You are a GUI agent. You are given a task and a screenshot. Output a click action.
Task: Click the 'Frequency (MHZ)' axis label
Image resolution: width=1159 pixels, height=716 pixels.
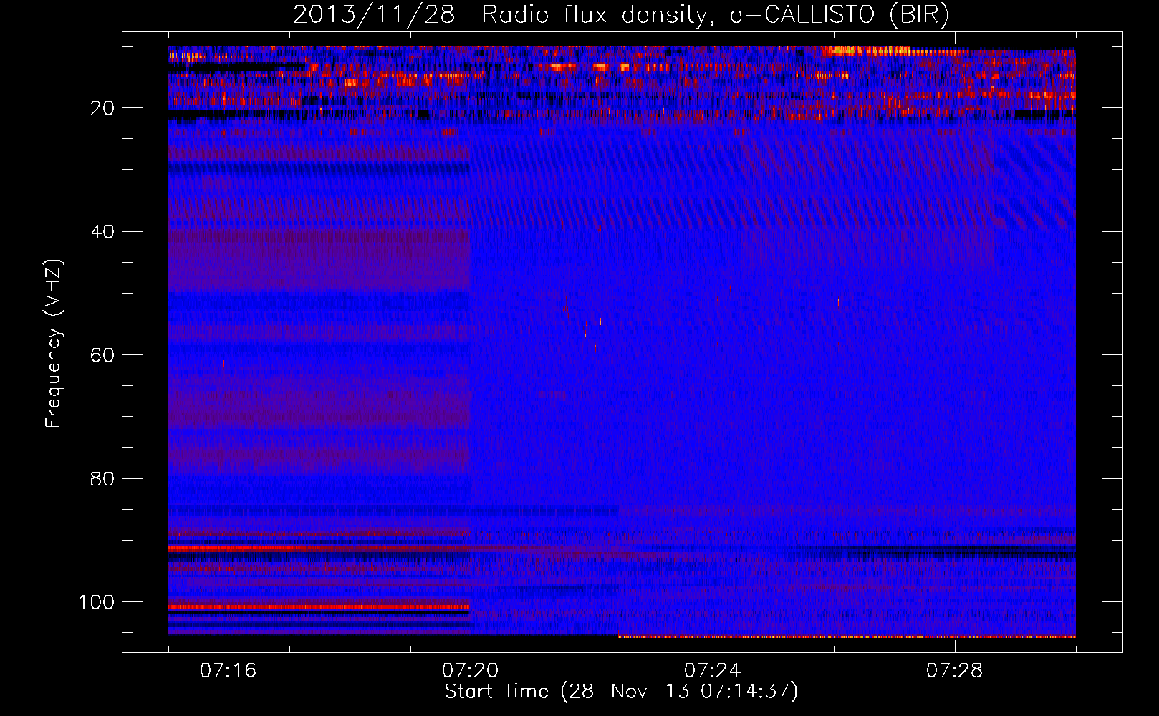54,344
